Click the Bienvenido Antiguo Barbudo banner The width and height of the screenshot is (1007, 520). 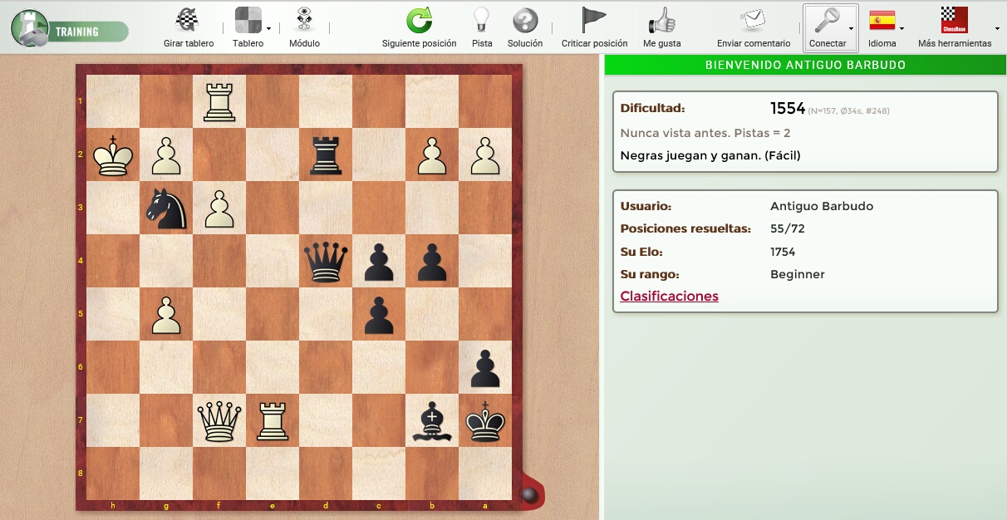tap(805, 65)
